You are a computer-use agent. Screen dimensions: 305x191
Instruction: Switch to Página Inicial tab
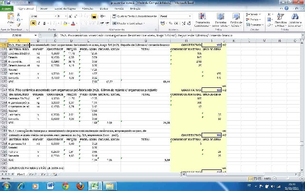tap(25, 9)
